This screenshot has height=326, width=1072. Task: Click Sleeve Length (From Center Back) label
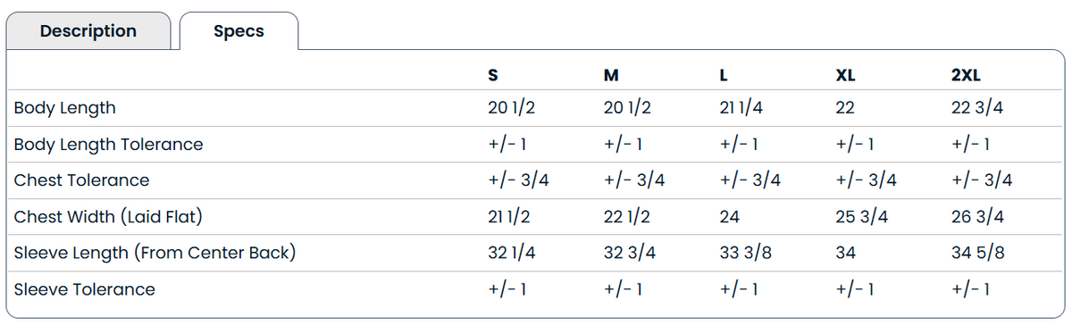coord(155,253)
